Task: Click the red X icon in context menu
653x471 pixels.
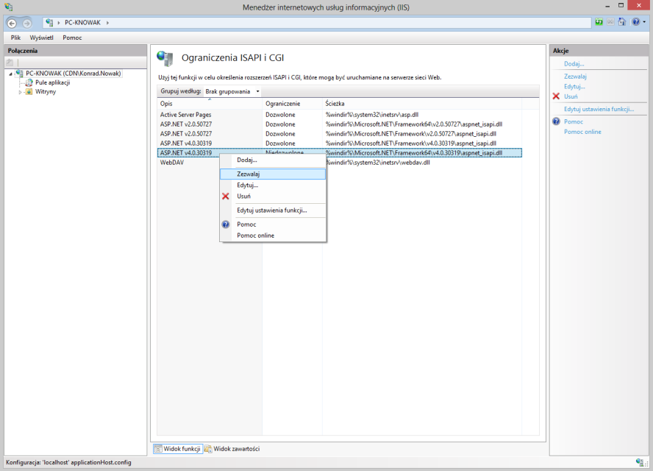Action: 225,196
